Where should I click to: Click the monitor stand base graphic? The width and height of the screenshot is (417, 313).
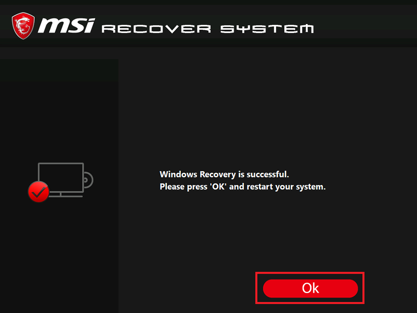tap(66, 195)
